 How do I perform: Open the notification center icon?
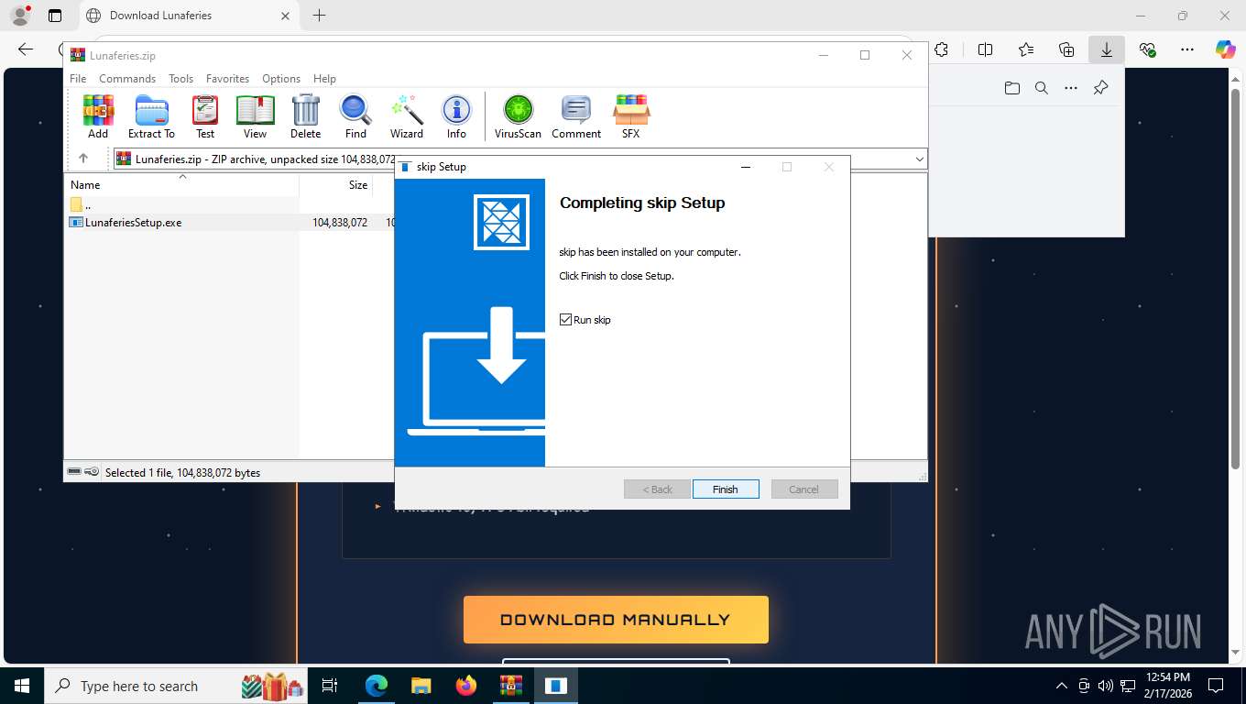click(1216, 686)
